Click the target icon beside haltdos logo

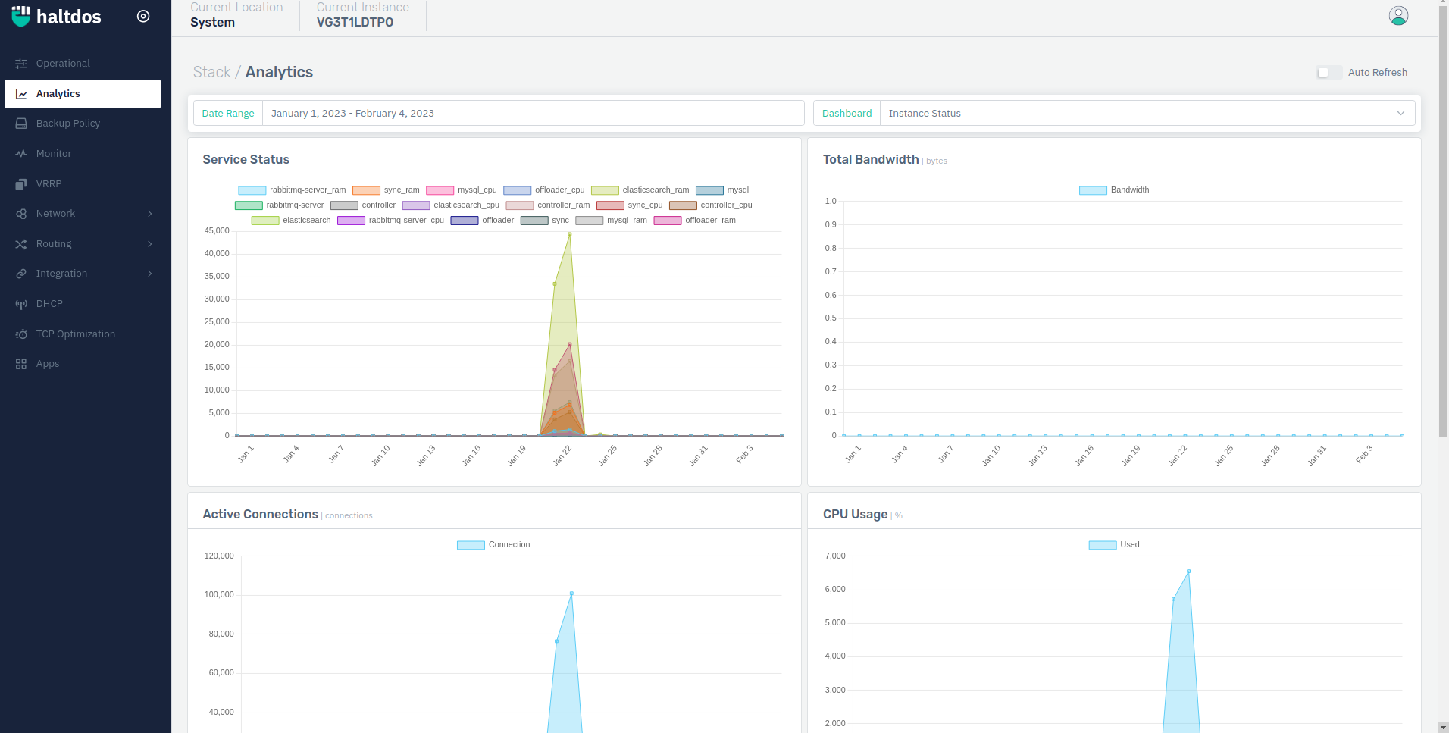(143, 16)
